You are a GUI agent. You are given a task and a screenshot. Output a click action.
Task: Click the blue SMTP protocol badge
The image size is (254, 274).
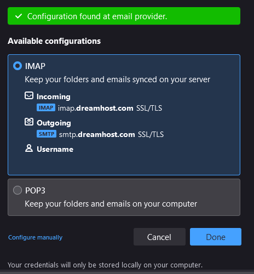point(47,134)
